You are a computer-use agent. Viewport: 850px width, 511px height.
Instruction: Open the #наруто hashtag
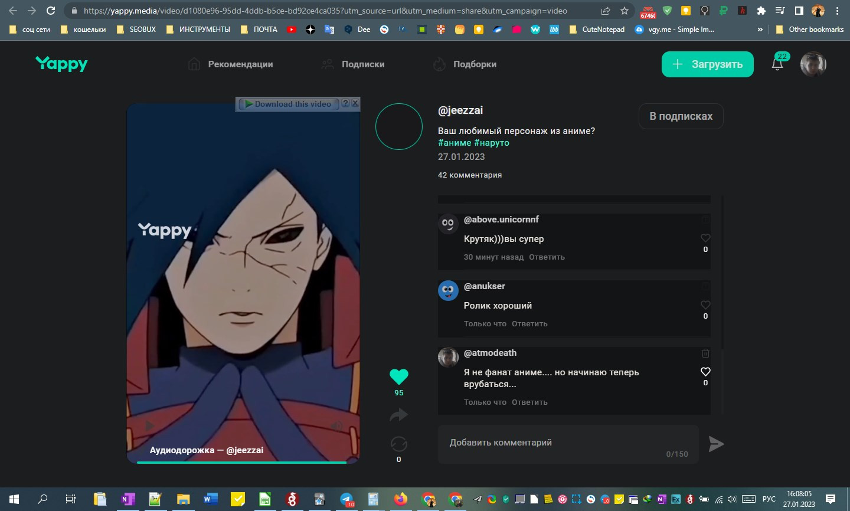coord(492,143)
